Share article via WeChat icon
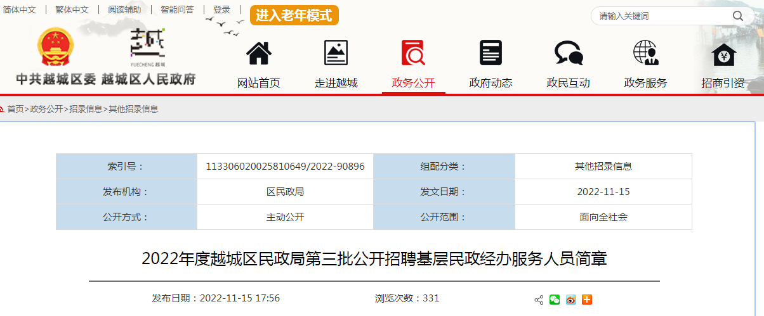Image resolution: width=764 pixels, height=316 pixels. click(555, 300)
